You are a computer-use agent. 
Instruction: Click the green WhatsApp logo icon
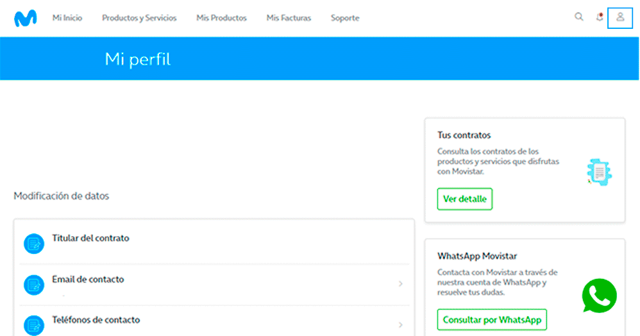click(x=599, y=296)
